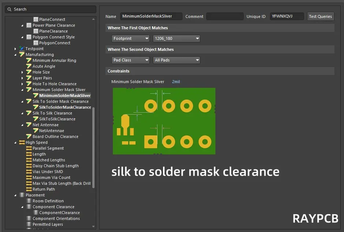The height and width of the screenshot is (232, 344).
Task: Click the Test Queries button
Action: coord(320,16)
